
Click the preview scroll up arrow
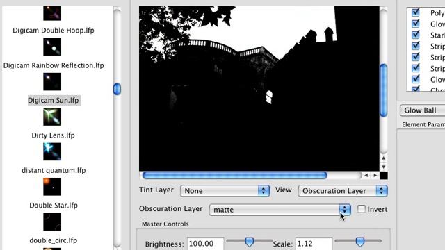[x=383, y=158]
